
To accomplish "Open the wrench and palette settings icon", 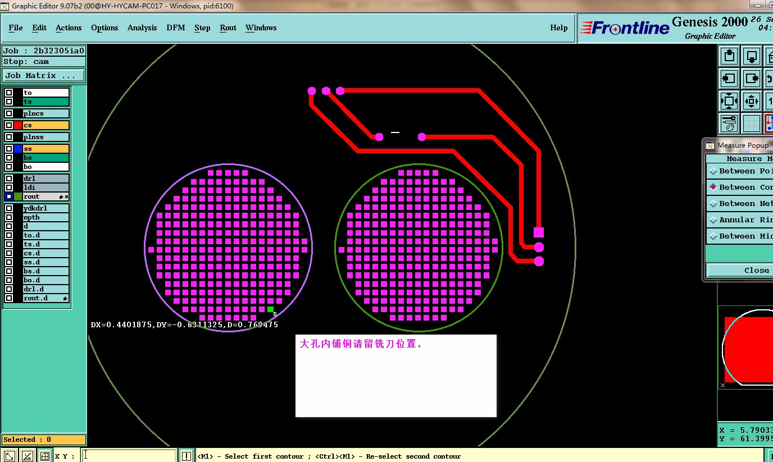I will coord(729,123).
